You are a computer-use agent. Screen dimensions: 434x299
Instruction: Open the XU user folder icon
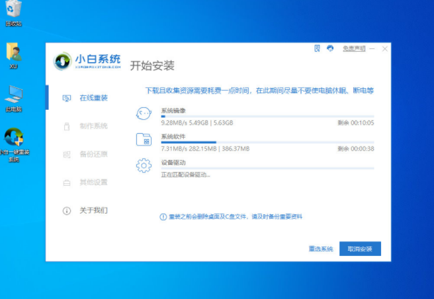[13, 56]
